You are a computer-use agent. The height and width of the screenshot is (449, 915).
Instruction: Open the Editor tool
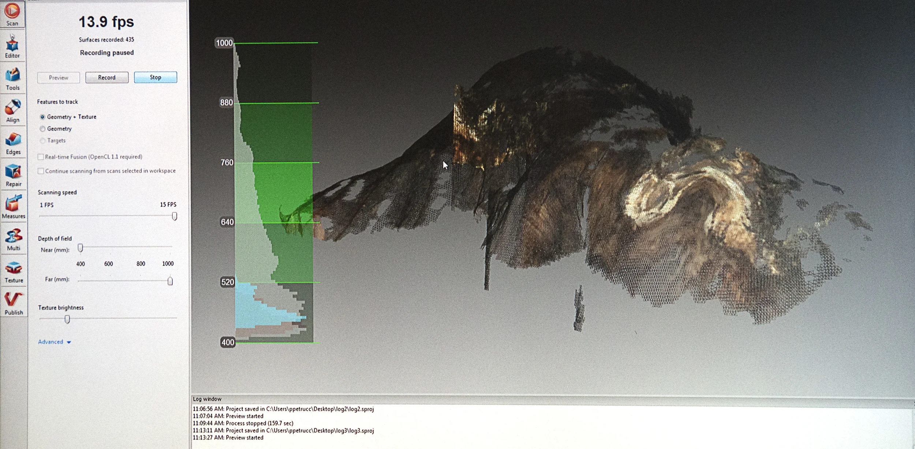coord(12,46)
